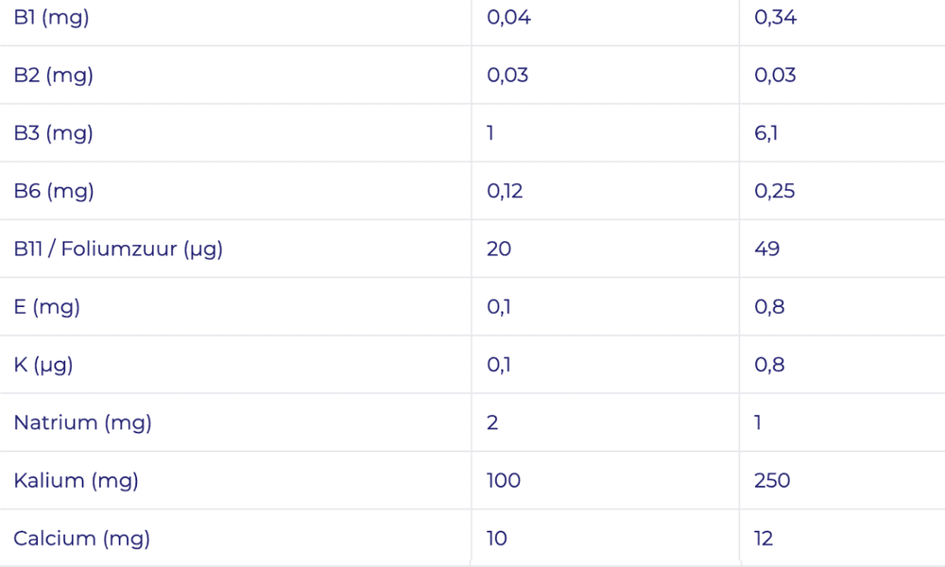Select the Calcium (mg) label
This screenshot has height=567, width=945.
[81, 538]
